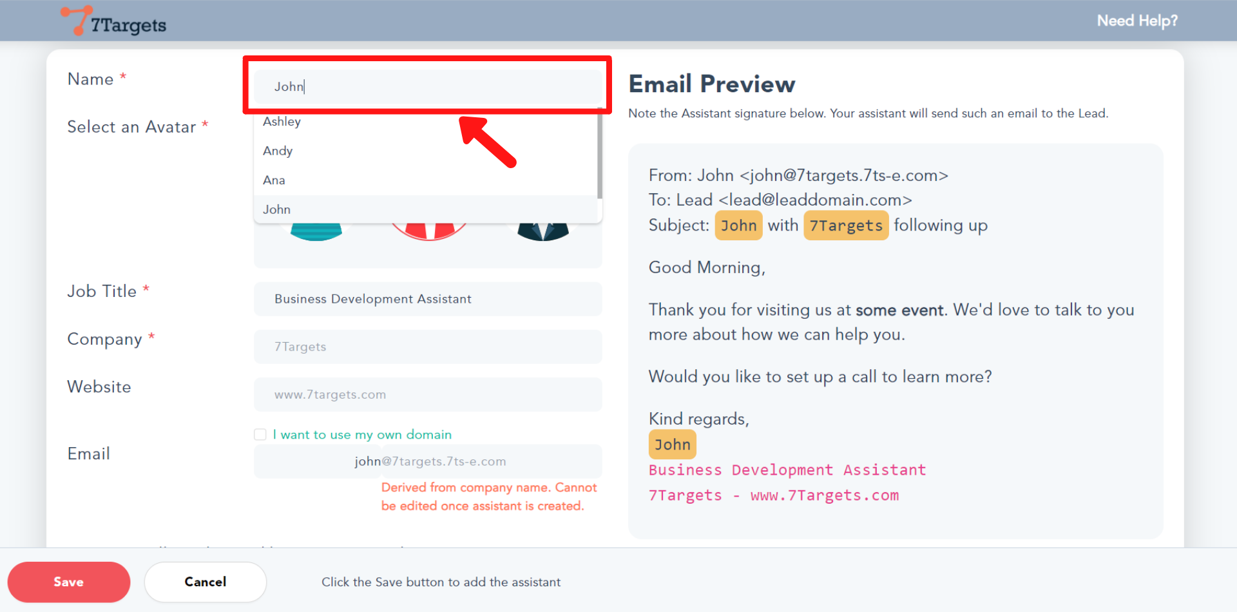This screenshot has width=1237, height=612.
Task: Select John from the suggestion list
Action: pos(277,209)
